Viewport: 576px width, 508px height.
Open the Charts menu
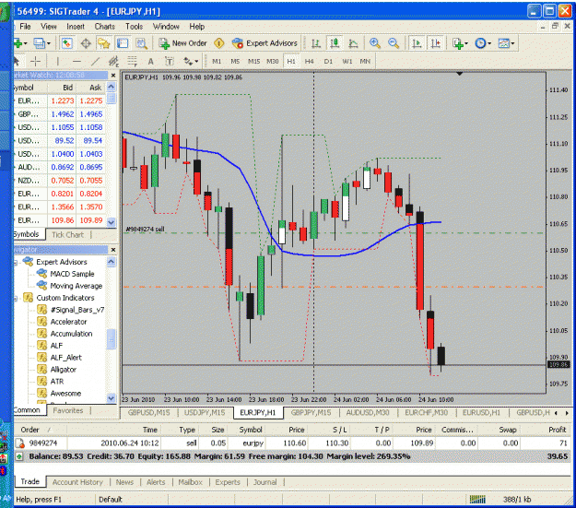coord(105,27)
